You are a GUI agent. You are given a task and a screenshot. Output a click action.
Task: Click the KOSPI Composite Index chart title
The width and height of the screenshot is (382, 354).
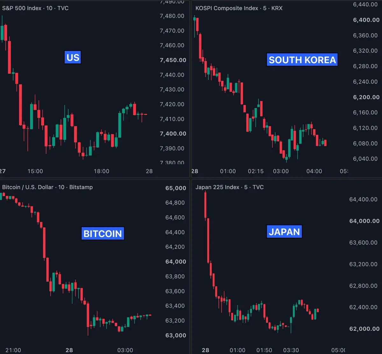[239, 8]
